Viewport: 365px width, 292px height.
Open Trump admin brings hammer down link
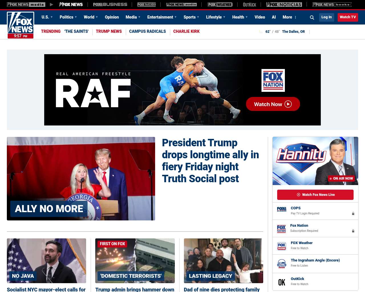[x=135, y=289]
